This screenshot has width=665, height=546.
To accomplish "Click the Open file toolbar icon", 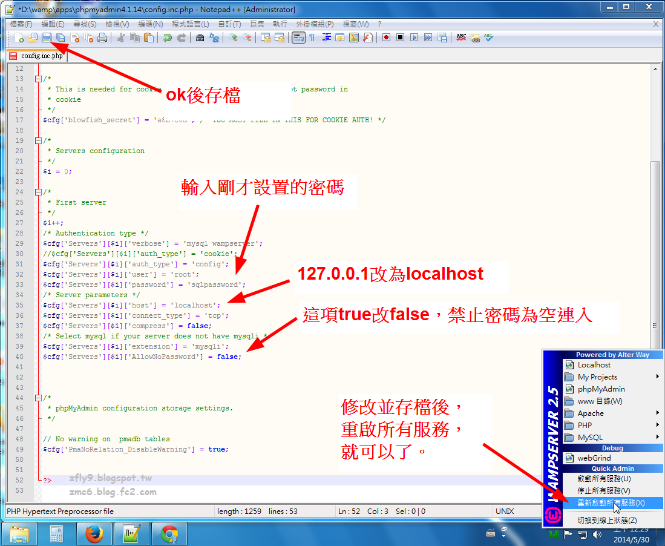I will pos(33,38).
